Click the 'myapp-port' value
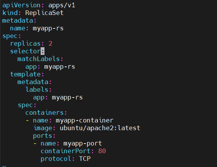The height and width of the screenshot is (167, 217). pyautogui.click(x=82, y=144)
